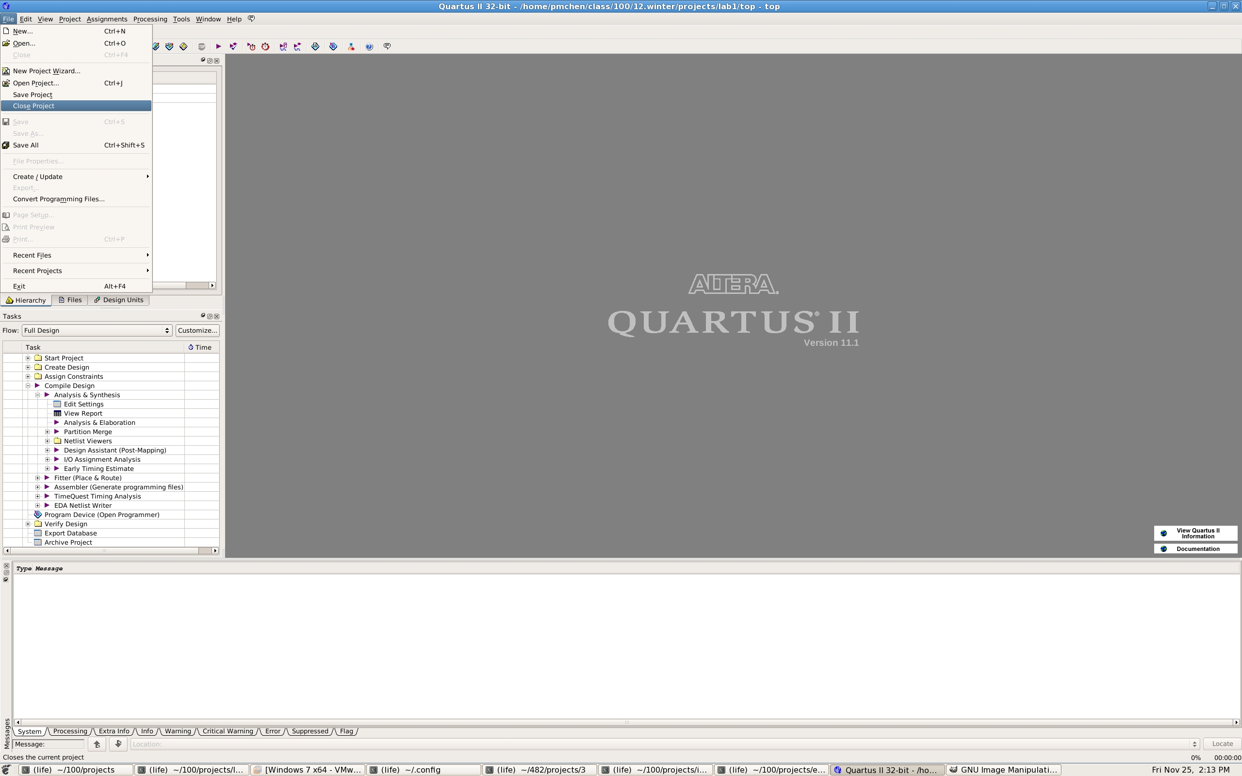This screenshot has width=1242, height=776.
Task: Expand Assign Constraints task group
Action: click(28, 376)
